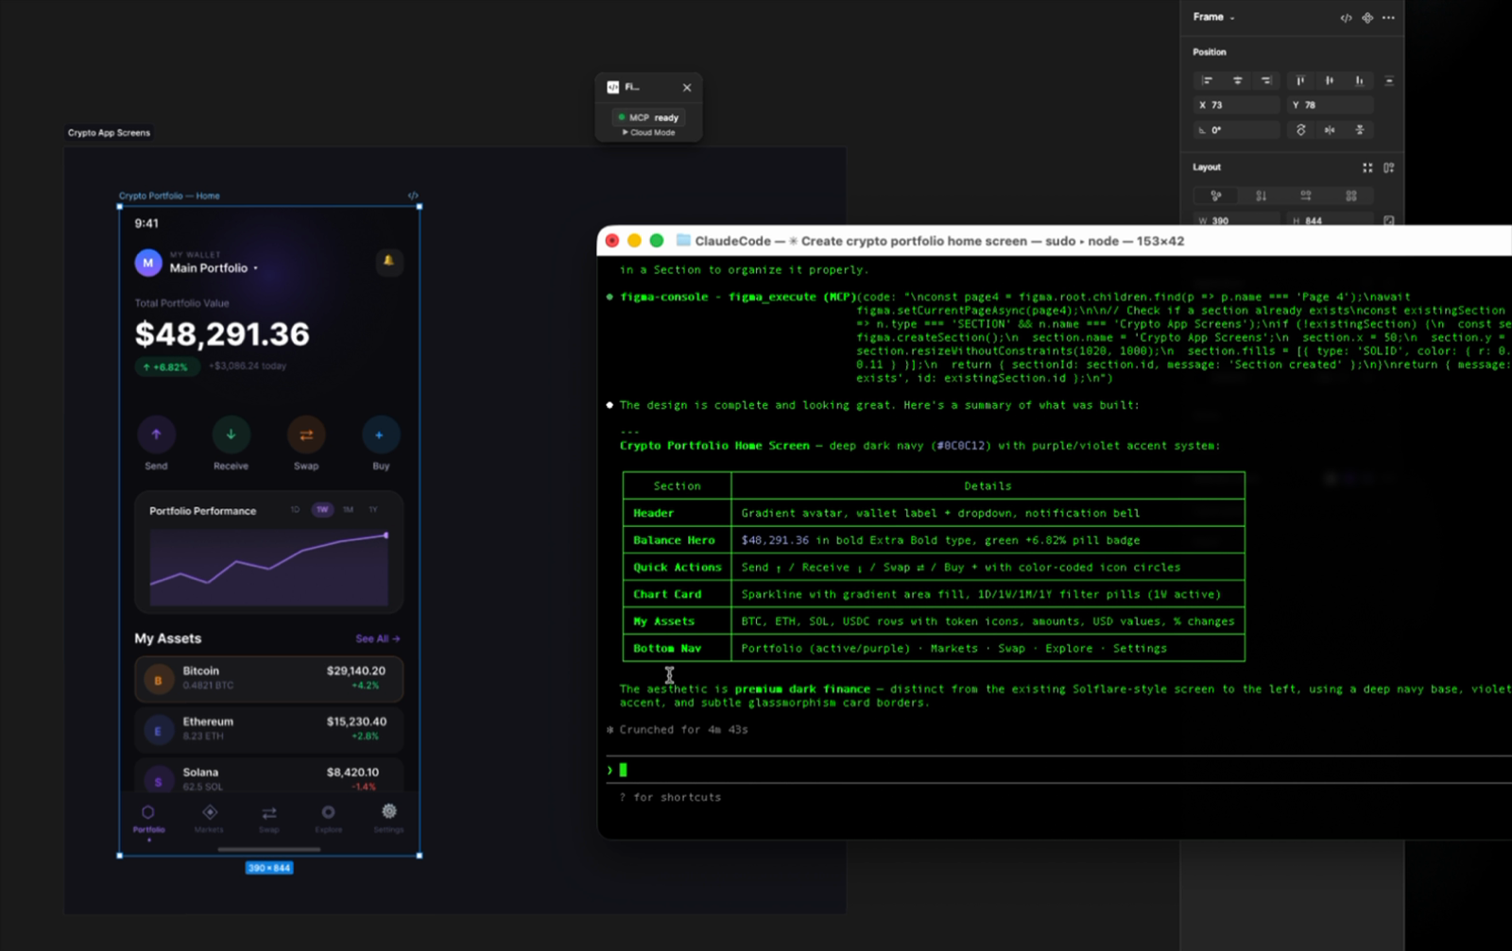Click the Explore icon in bottom nav
Image resolution: width=1512 pixels, height=951 pixels.
[x=328, y=812]
